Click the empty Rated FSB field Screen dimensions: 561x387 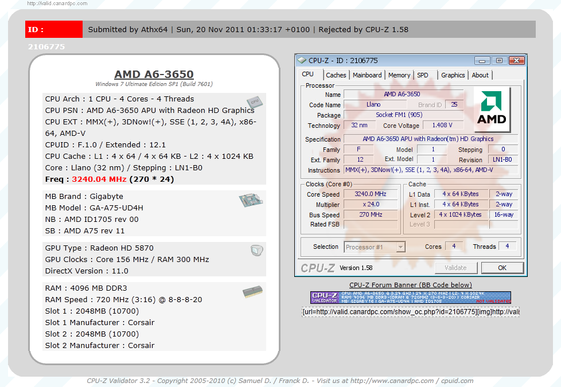[x=371, y=224]
